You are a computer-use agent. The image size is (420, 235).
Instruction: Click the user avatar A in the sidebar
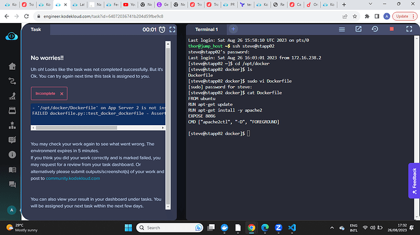[x=12, y=210]
